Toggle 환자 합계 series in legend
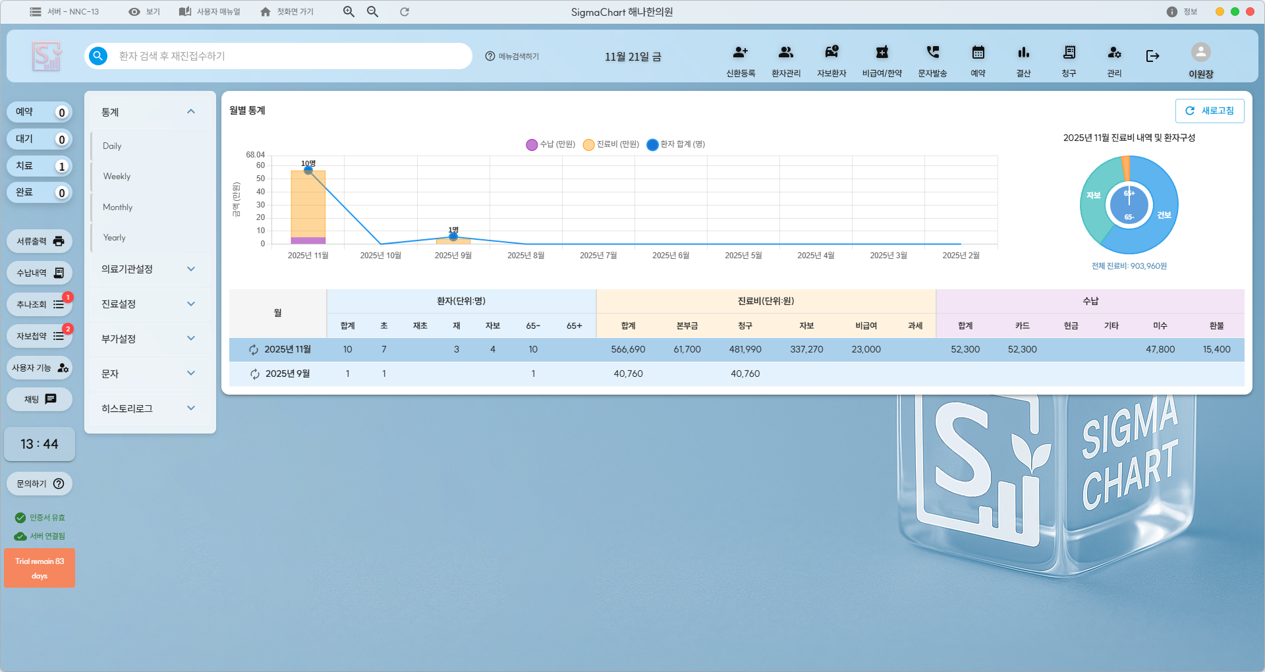1265x672 pixels. coord(676,144)
